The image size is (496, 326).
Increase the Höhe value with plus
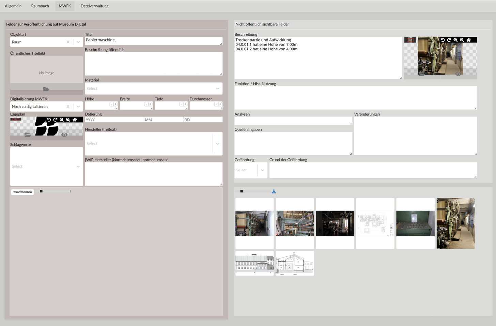click(115, 104)
